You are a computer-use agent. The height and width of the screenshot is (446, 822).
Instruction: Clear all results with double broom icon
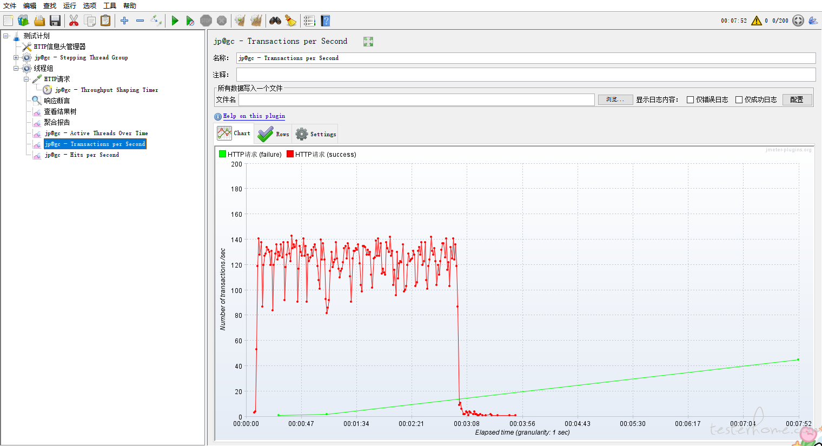(256, 21)
